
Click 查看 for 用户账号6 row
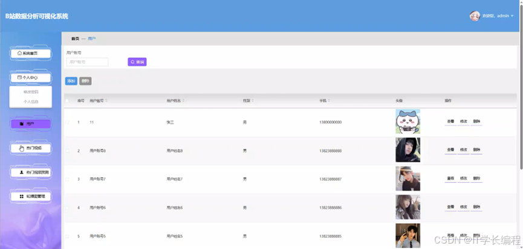tap(450, 207)
